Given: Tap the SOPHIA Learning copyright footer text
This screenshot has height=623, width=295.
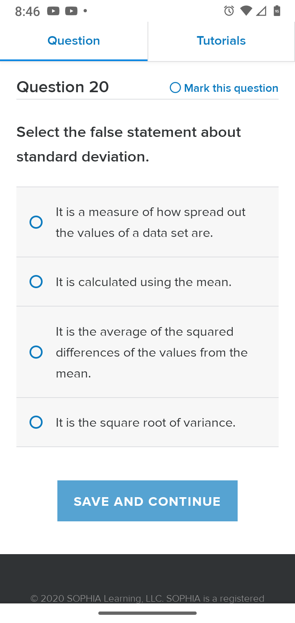Looking at the screenshot, I should point(147,598).
